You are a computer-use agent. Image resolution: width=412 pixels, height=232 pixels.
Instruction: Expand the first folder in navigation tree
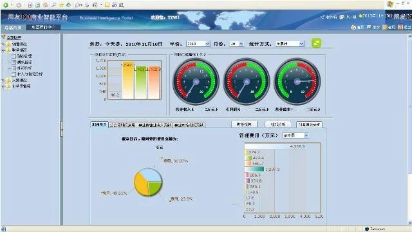tap(3, 44)
